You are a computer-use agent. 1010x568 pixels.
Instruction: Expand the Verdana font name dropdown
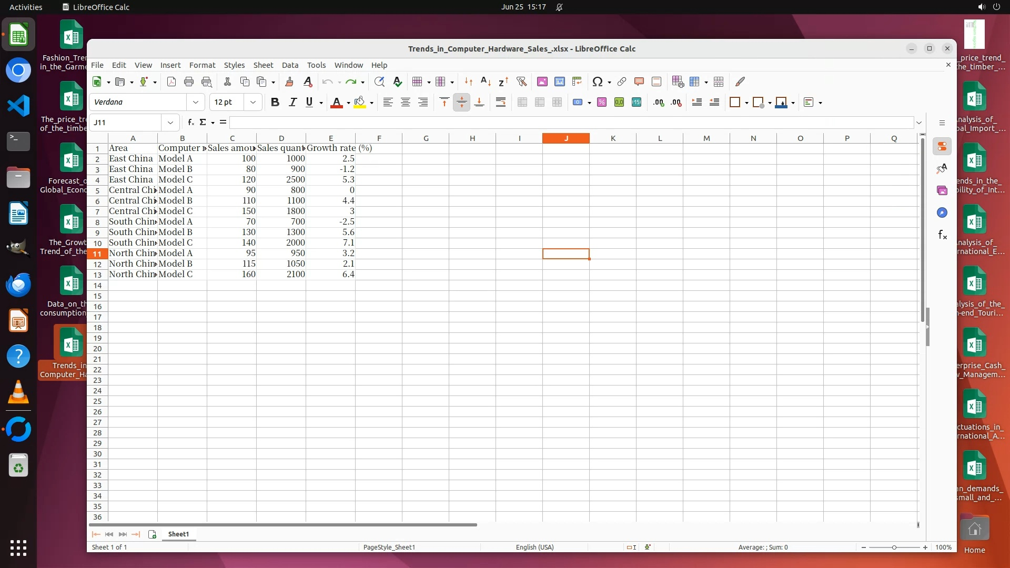coord(196,102)
